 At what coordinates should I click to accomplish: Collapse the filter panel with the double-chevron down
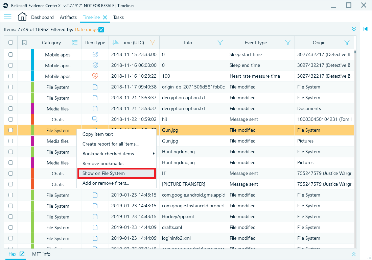click(x=354, y=29)
